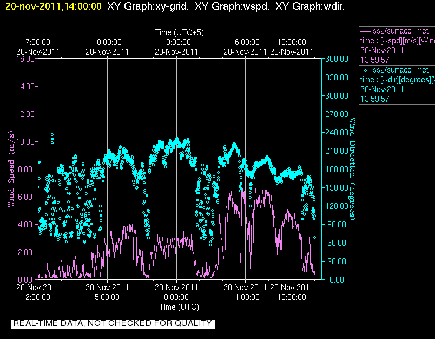The height and width of the screenshot is (339, 435).
Task: Click the cyan iss2/surface_met legend entry
Action: click(399, 70)
